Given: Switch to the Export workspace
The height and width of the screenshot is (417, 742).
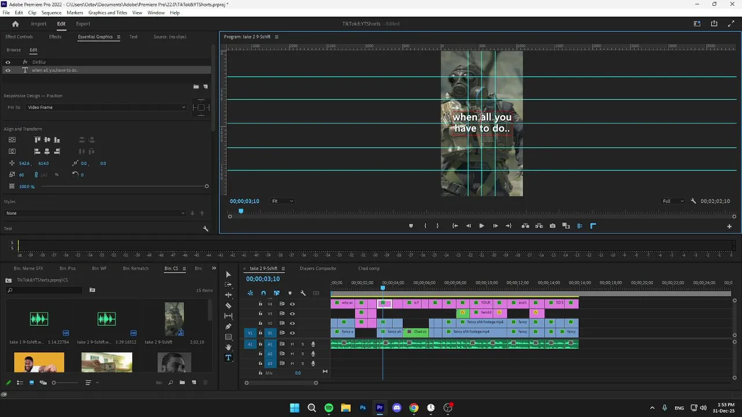Looking at the screenshot, I should pos(83,24).
